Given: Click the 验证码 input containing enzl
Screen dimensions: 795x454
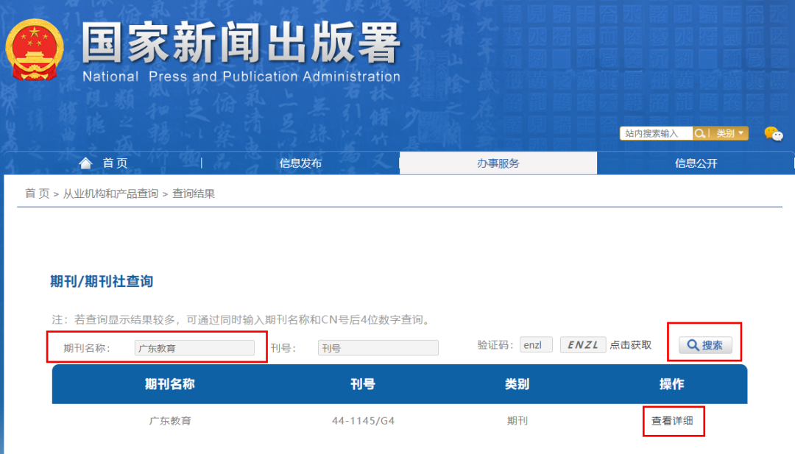Looking at the screenshot, I should (x=536, y=344).
